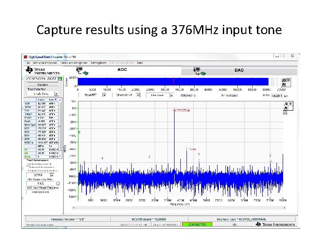Toggle the Auto Calculation of Coherent Frequencies checkbox
The image size is (319, 239).
pyautogui.click(x=27, y=165)
